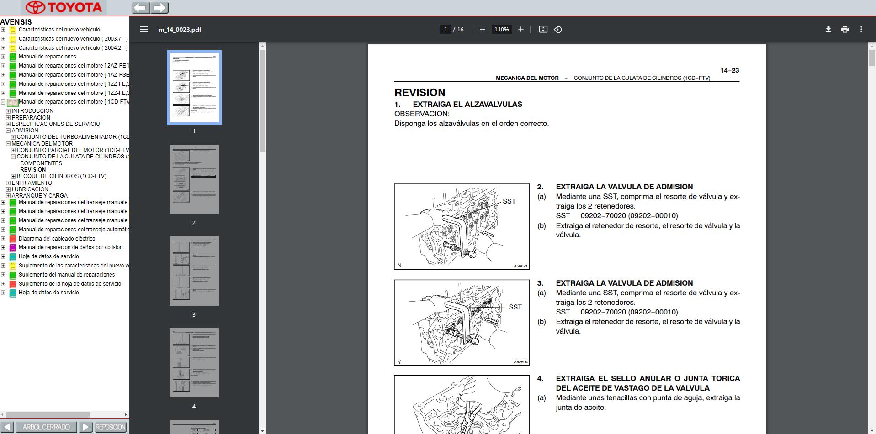876x434 pixels.
Task: Expand LUBRICACION section
Action: 8,189
